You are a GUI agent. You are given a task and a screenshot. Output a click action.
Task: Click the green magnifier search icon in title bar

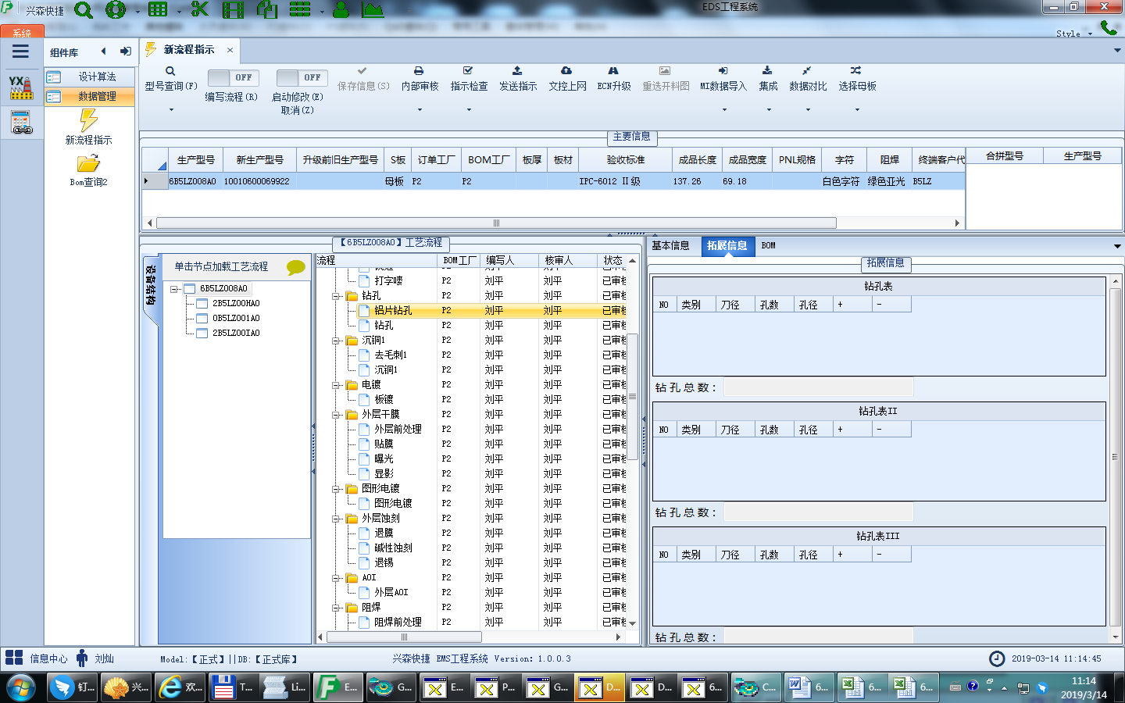(x=83, y=10)
